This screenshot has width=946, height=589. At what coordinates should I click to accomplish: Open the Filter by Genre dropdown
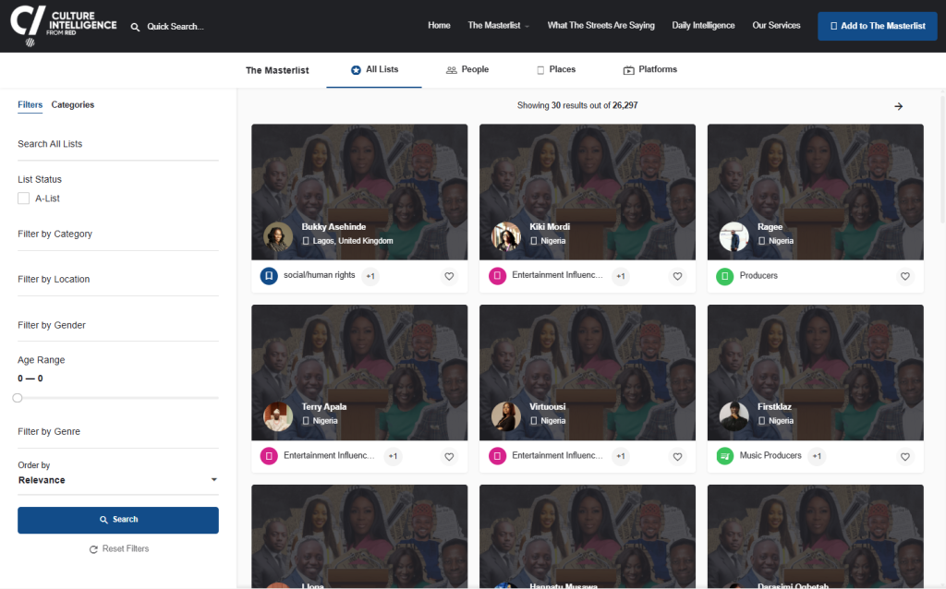[118, 433]
